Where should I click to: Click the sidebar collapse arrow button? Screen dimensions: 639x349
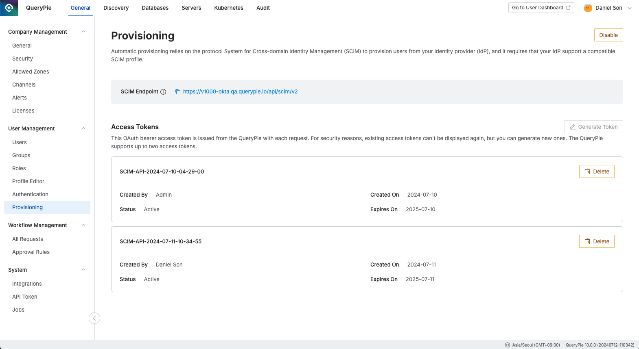coord(94,318)
